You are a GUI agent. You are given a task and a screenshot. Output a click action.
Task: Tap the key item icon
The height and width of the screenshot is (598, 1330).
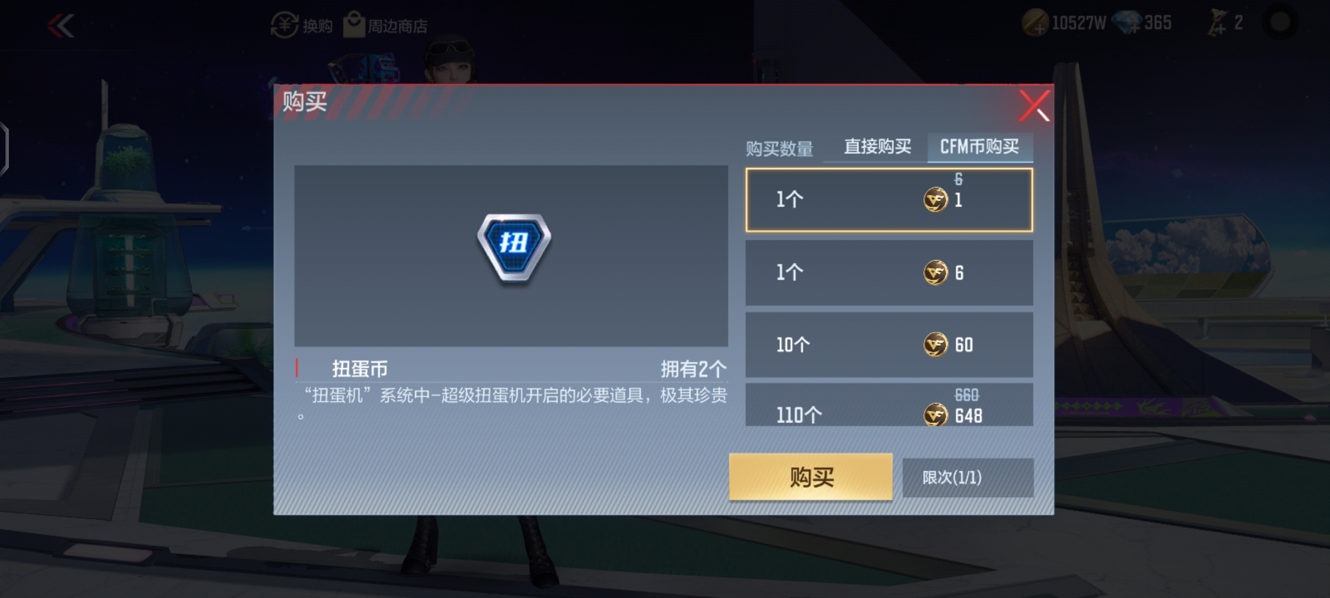tap(1218, 24)
